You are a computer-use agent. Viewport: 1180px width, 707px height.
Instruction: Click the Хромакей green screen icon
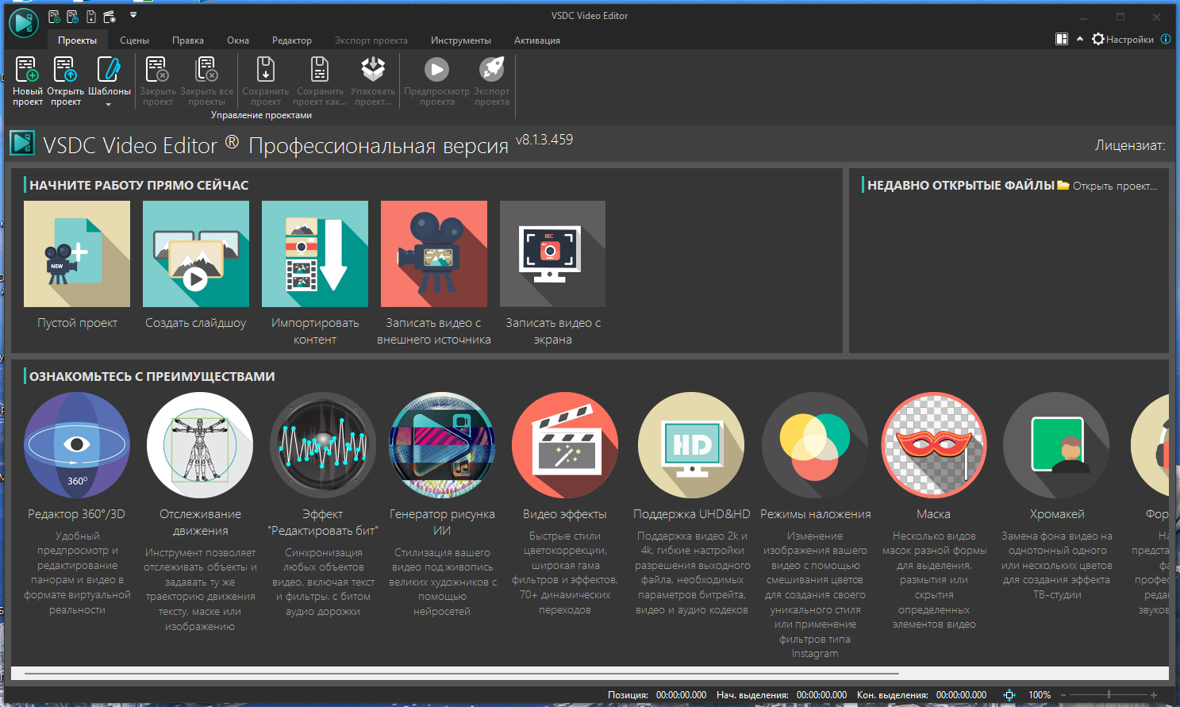click(x=1056, y=445)
